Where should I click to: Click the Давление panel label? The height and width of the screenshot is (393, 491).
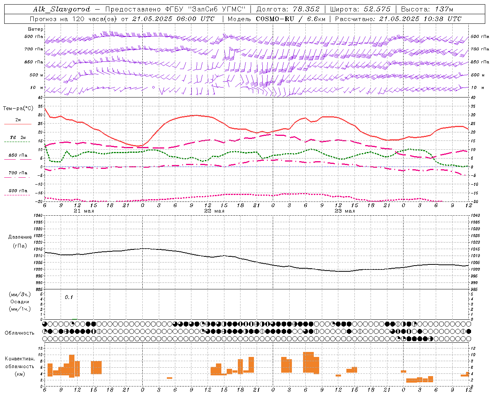pos(20,237)
